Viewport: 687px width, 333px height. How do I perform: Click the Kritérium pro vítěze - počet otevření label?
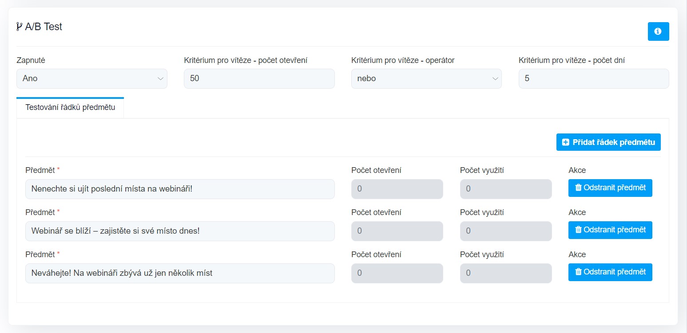coord(246,60)
